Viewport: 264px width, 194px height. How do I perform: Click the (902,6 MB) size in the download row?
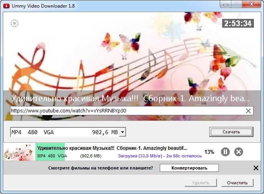(x=91, y=156)
